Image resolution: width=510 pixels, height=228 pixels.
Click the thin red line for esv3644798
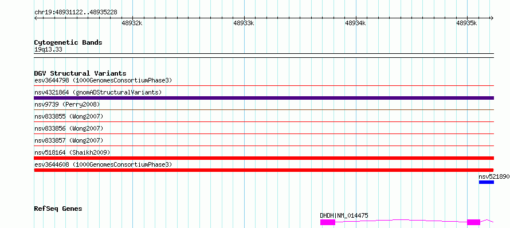click(264, 86)
